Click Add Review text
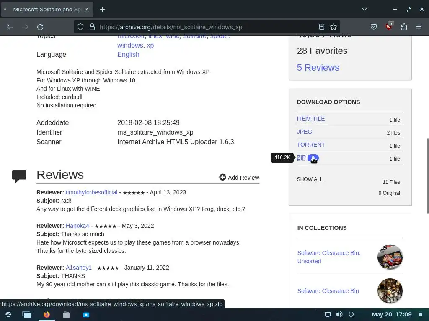429x321 pixels. tap(243, 178)
